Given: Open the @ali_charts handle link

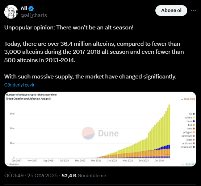Looking at the screenshot, I should point(34,15).
